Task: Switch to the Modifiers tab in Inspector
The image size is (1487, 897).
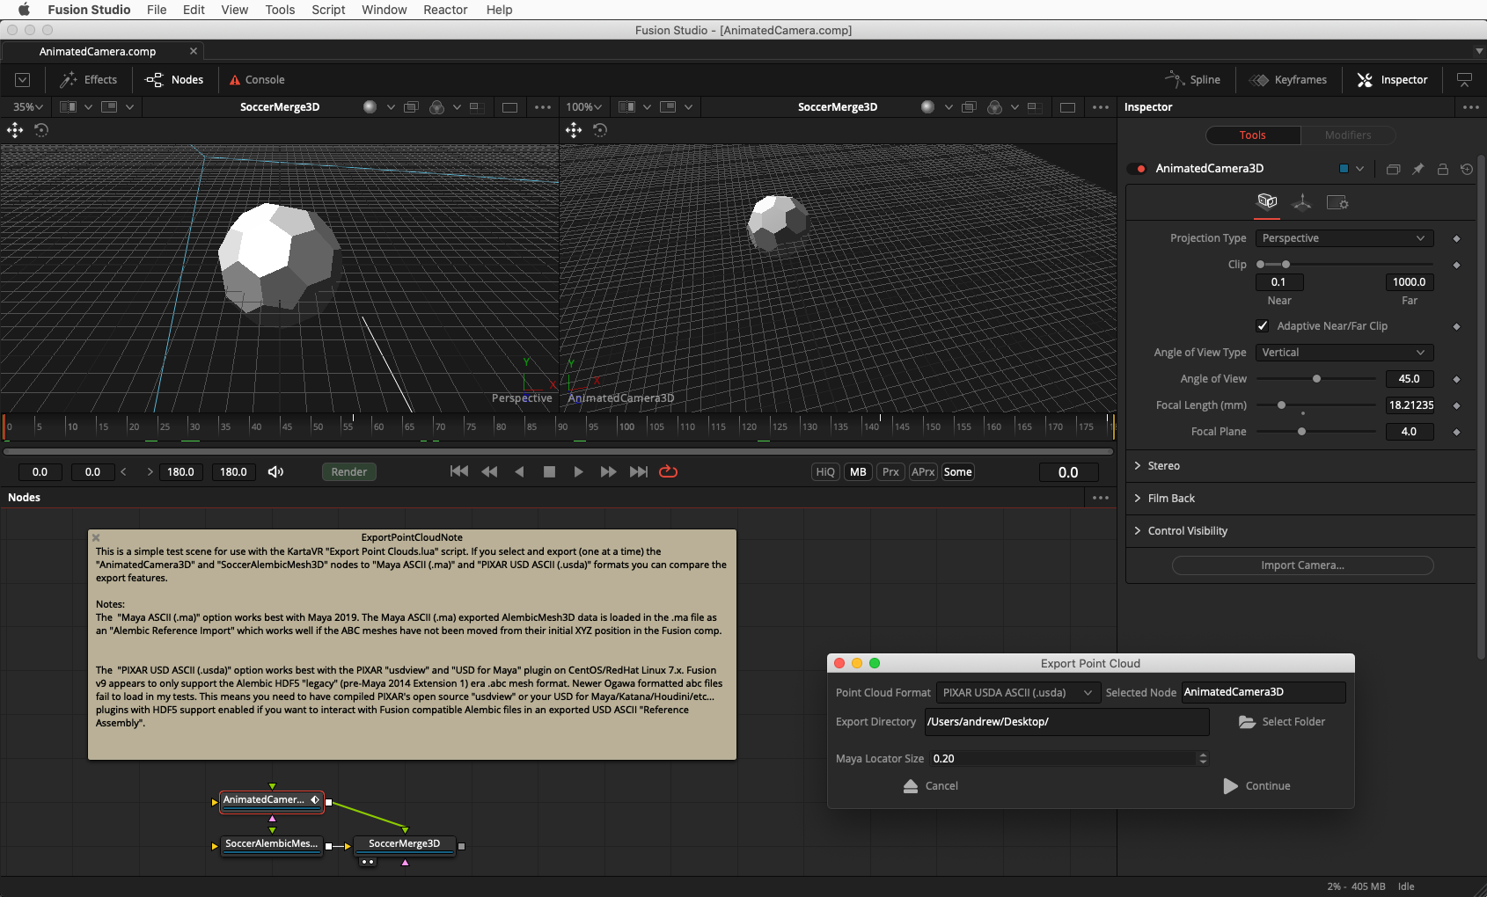Action: point(1348,135)
